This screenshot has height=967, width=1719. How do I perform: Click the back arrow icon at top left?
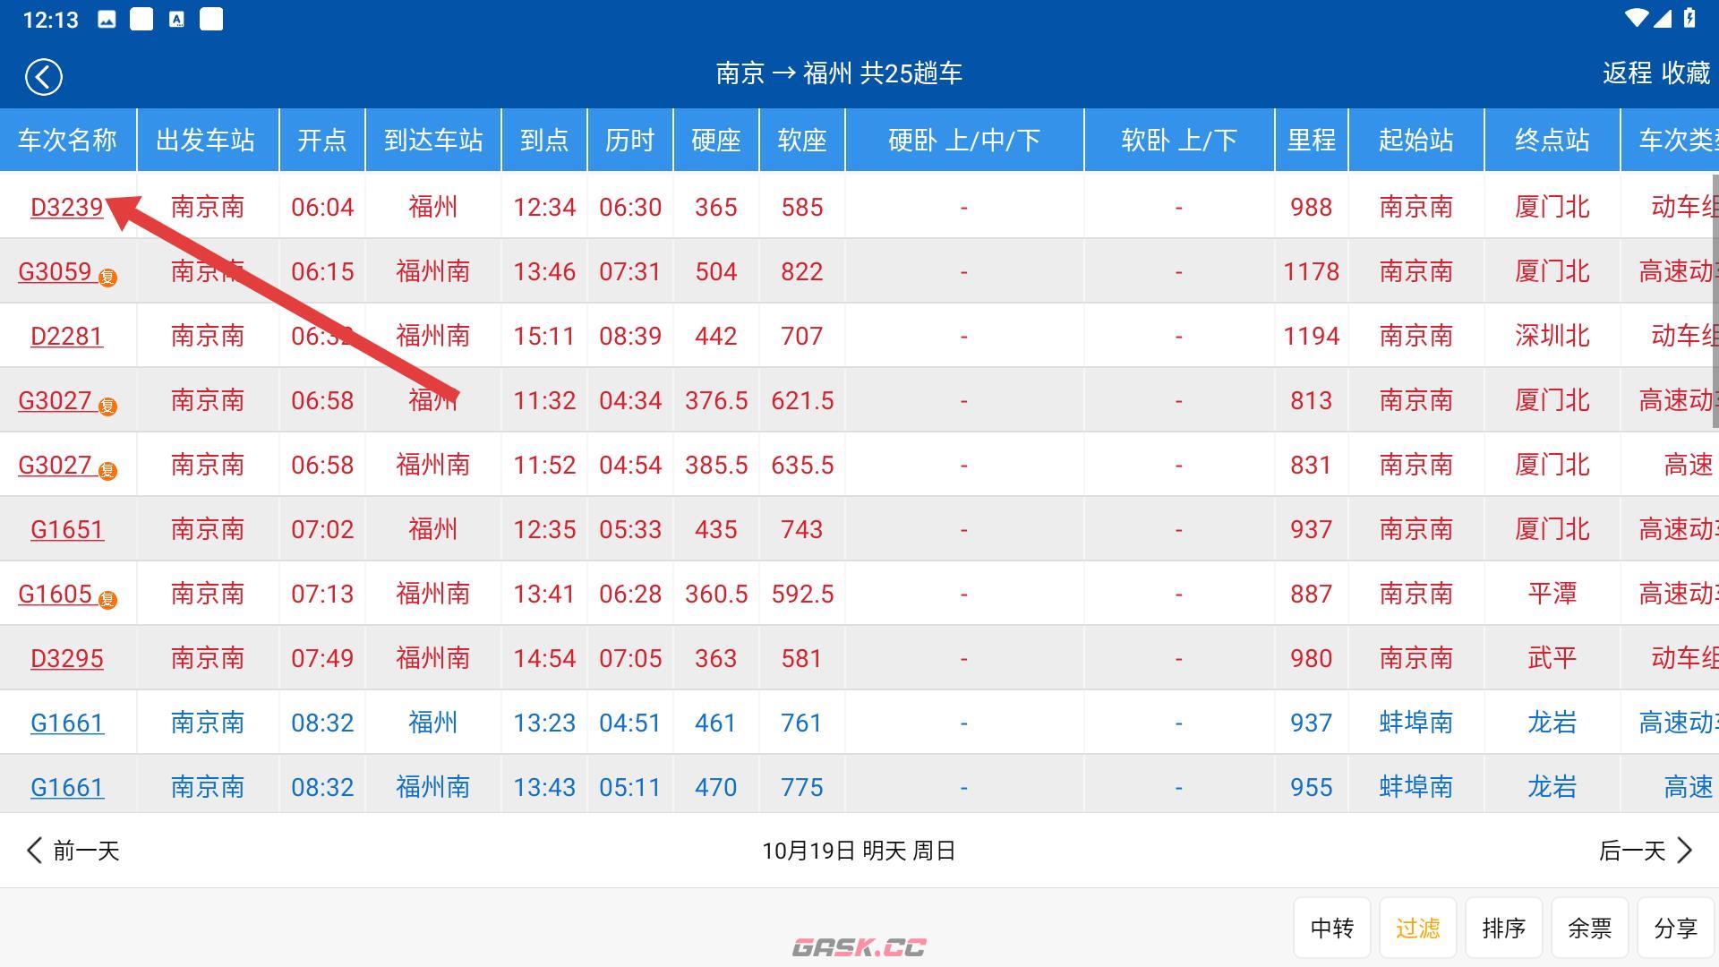(42, 76)
